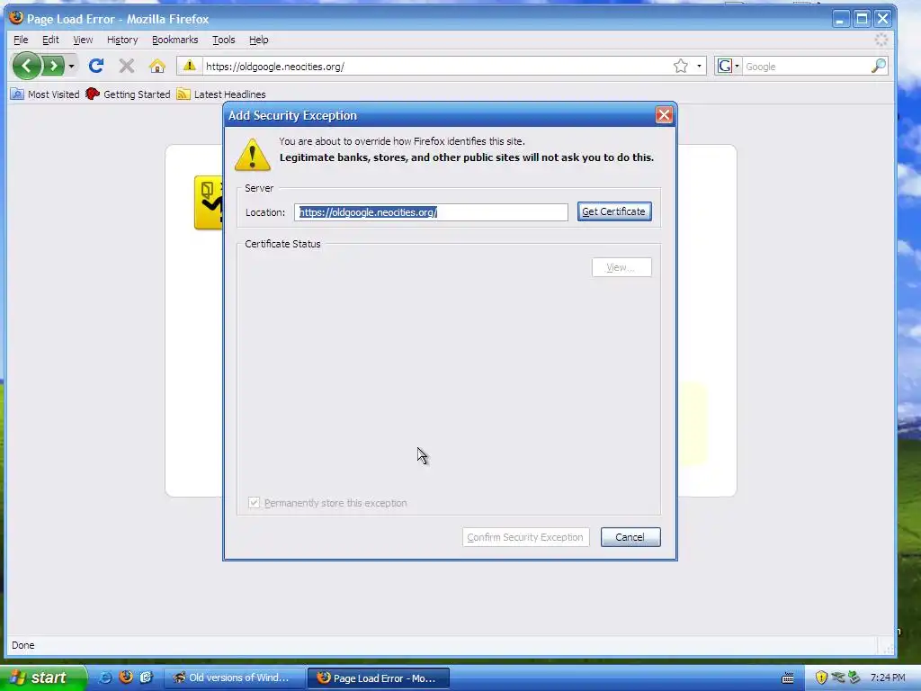Close the Add Security Exception dialog
The image size is (921, 691).
664,115
